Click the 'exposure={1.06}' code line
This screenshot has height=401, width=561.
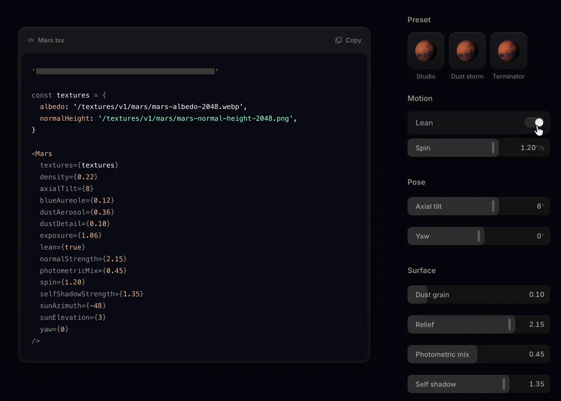[x=71, y=235]
